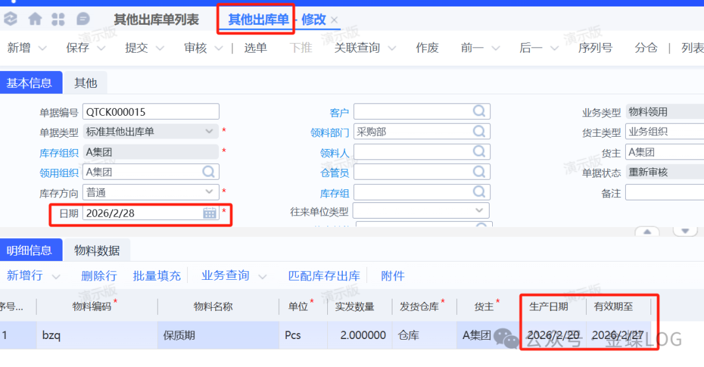Switch to the 其他出库单列表 tab
This screenshot has width=704, height=367.
coord(156,20)
